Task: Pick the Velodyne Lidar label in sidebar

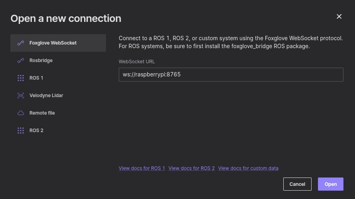Action: tap(46, 96)
